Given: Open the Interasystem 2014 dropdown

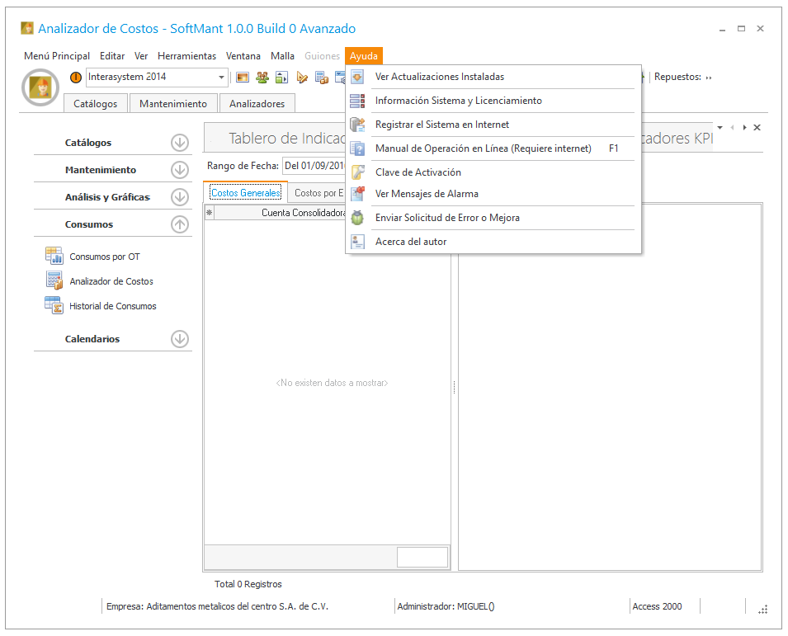Looking at the screenshot, I should [221, 78].
